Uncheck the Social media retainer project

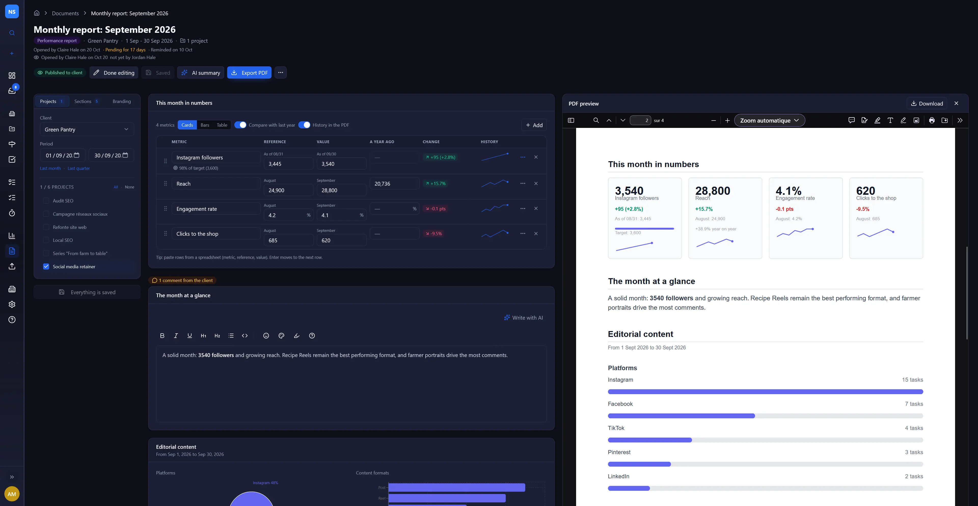[46, 267]
